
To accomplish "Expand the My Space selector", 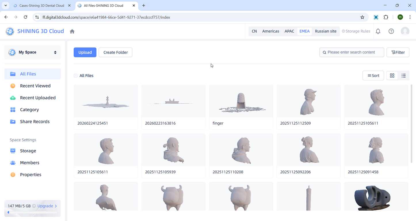I will (33, 52).
